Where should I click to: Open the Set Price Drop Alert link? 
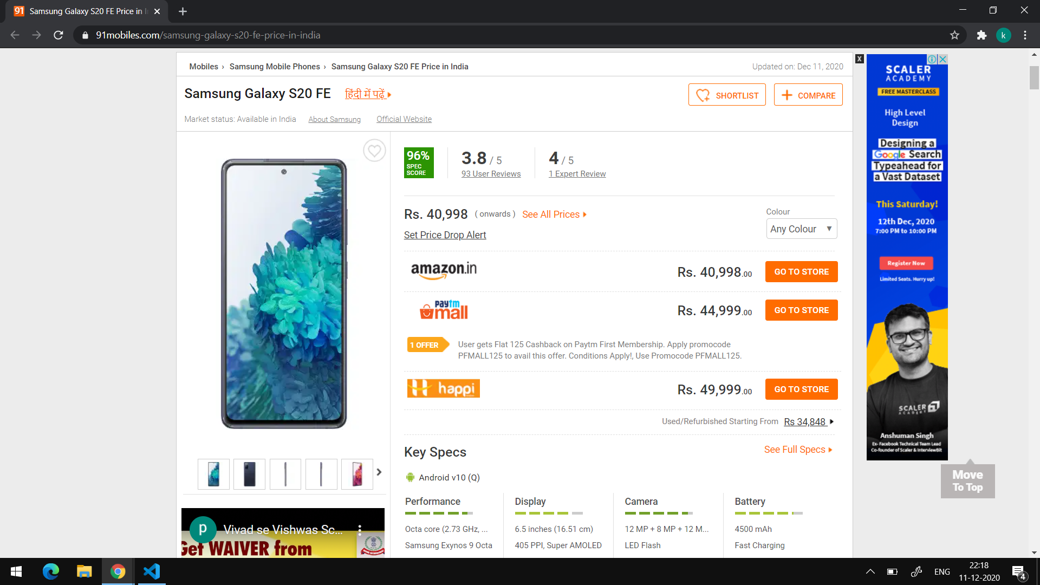click(x=445, y=235)
